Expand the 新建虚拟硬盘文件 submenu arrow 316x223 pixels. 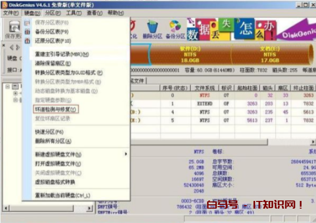coord(126,154)
